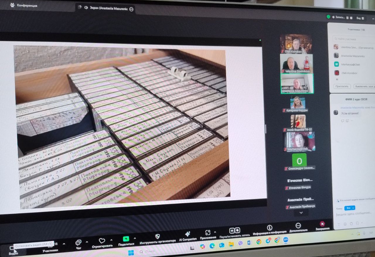Select Valentina Sinelnikova video thumbnail
The width and height of the screenshot is (375, 257).
pyautogui.click(x=296, y=63)
